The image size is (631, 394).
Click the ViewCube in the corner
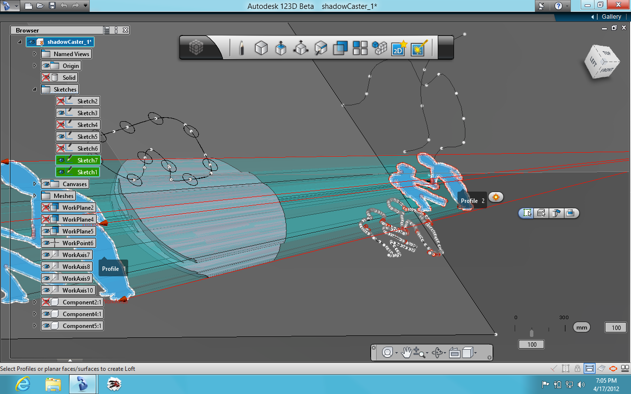tap(602, 62)
